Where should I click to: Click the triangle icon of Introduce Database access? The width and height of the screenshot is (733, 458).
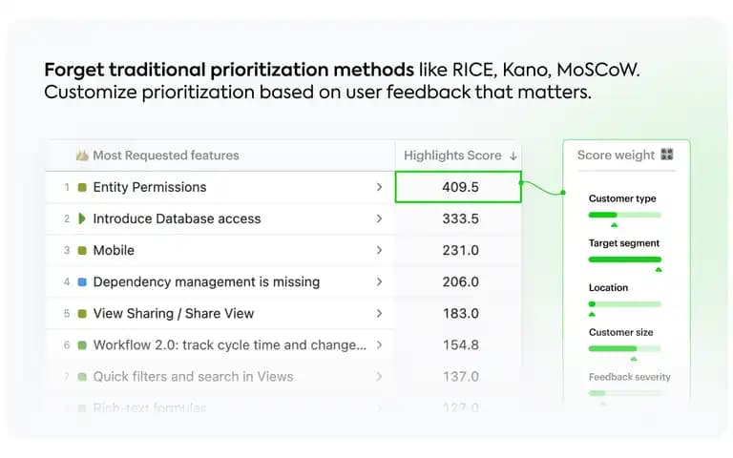[82, 219]
